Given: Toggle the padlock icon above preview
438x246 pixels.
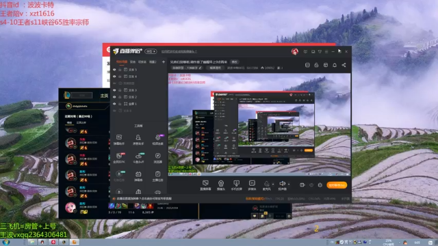Looking at the screenshot, I should [x=316, y=65].
